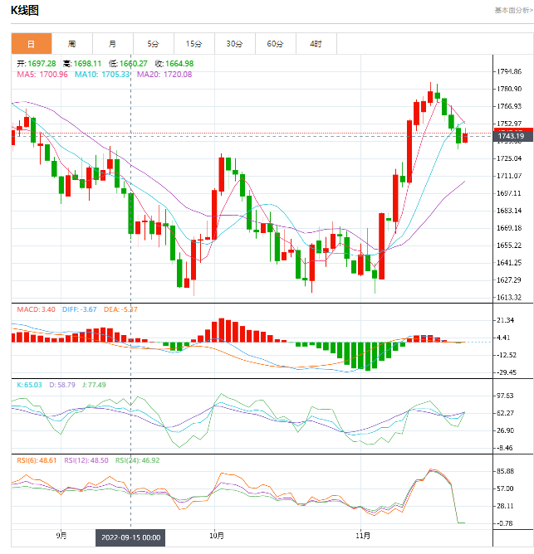
Task: Click the current price tag 1743.19
Action: 512,136
